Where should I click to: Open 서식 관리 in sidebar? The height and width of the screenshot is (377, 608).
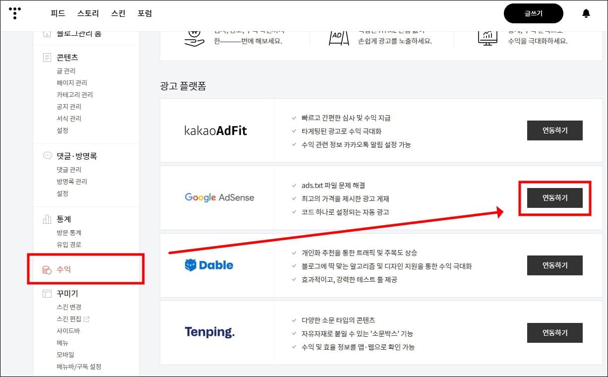click(x=69, y=119)
